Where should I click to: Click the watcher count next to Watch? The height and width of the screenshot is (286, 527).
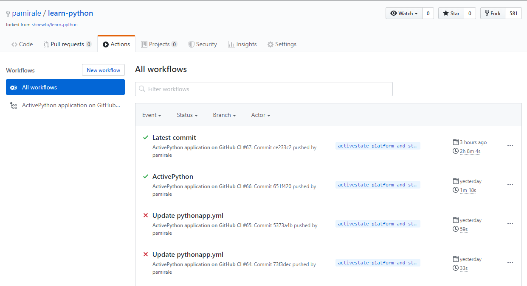[428, 13]
